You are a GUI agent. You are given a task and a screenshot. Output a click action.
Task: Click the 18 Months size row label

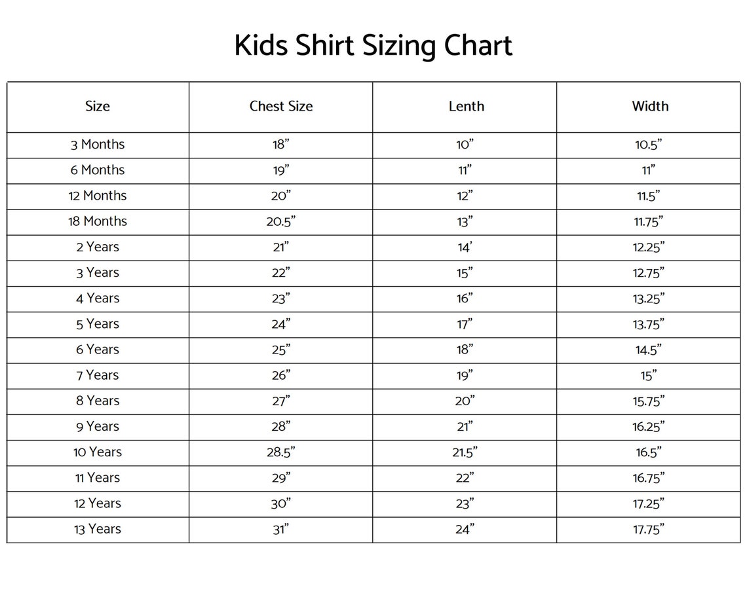pos(98,221)
